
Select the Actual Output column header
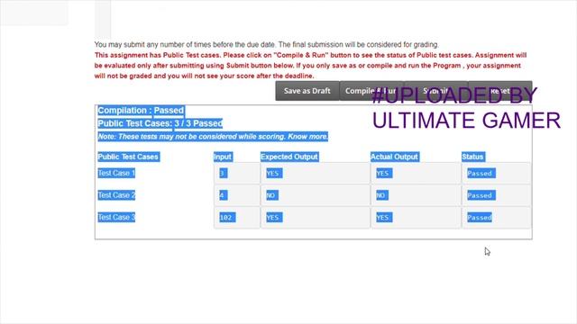point(394,157)
